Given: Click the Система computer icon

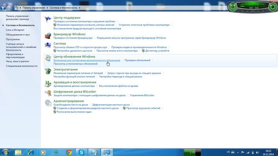Looking at the screenshot, I should [x=48, y=45].
